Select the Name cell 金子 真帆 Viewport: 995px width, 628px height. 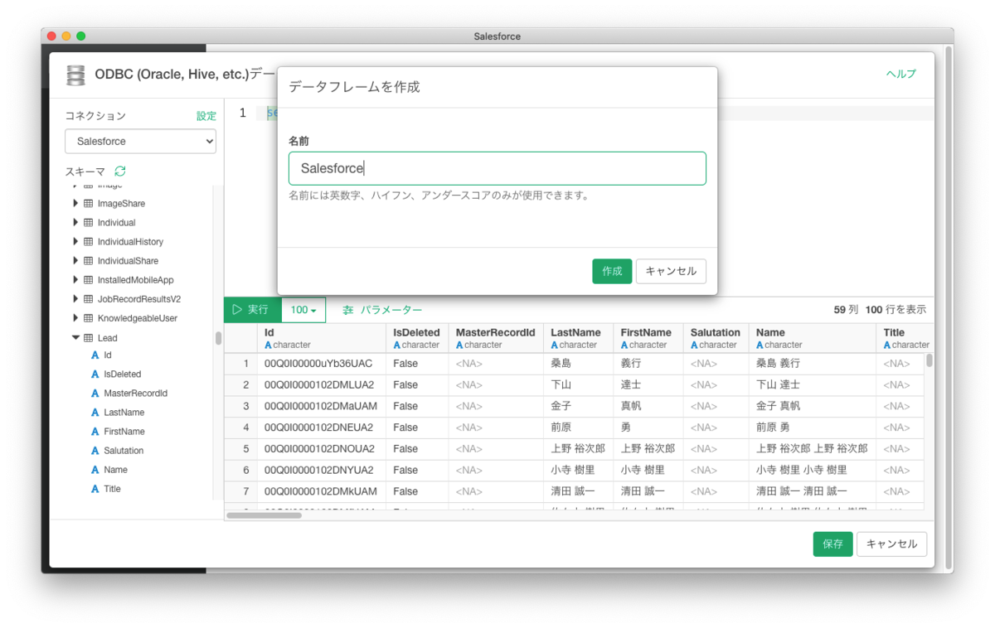(812, 407)
